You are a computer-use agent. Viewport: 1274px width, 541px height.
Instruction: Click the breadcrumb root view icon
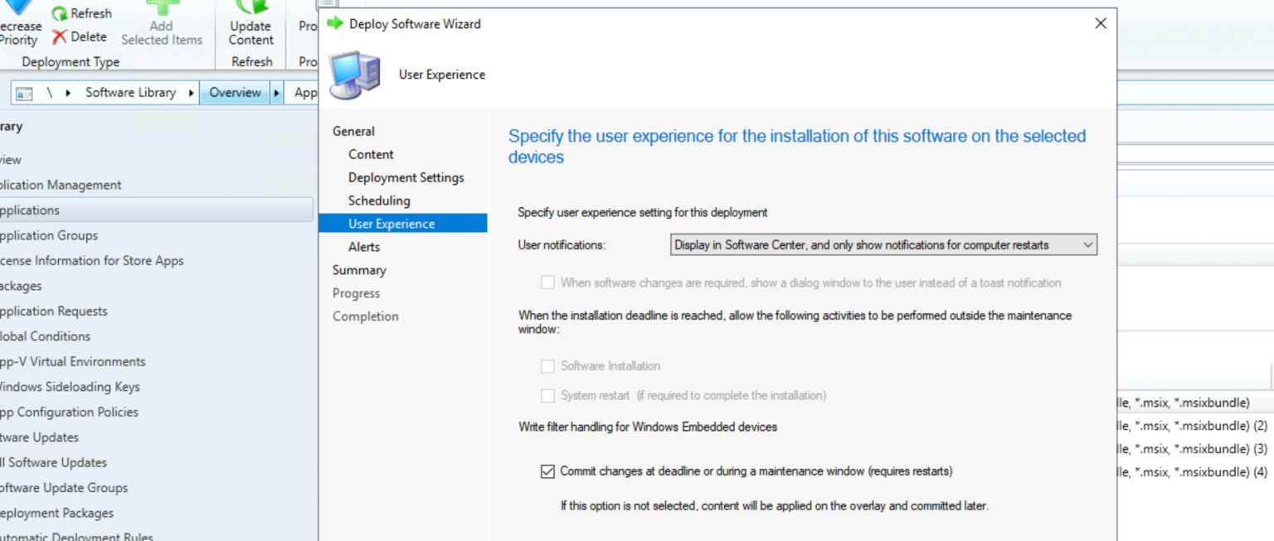24,93
